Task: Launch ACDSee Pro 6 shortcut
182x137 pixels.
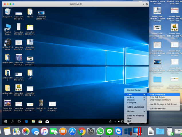Action: click(8, 45)
